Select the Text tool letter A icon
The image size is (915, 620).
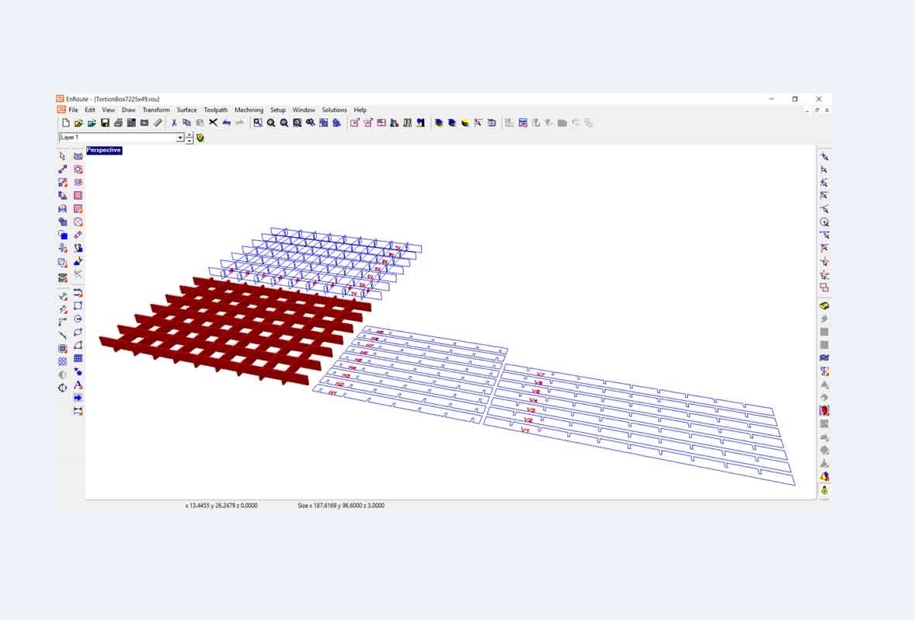(x=78, y=385)
